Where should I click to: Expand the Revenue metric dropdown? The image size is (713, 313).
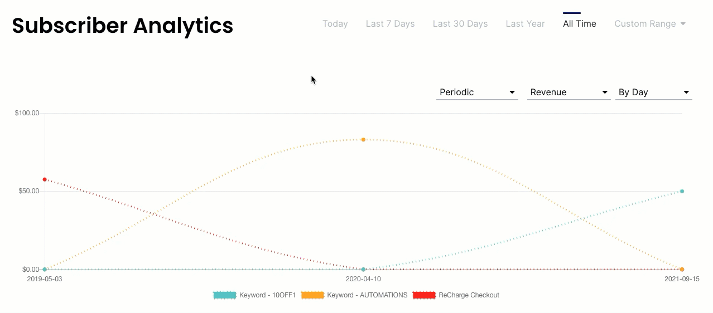(569, 92)
